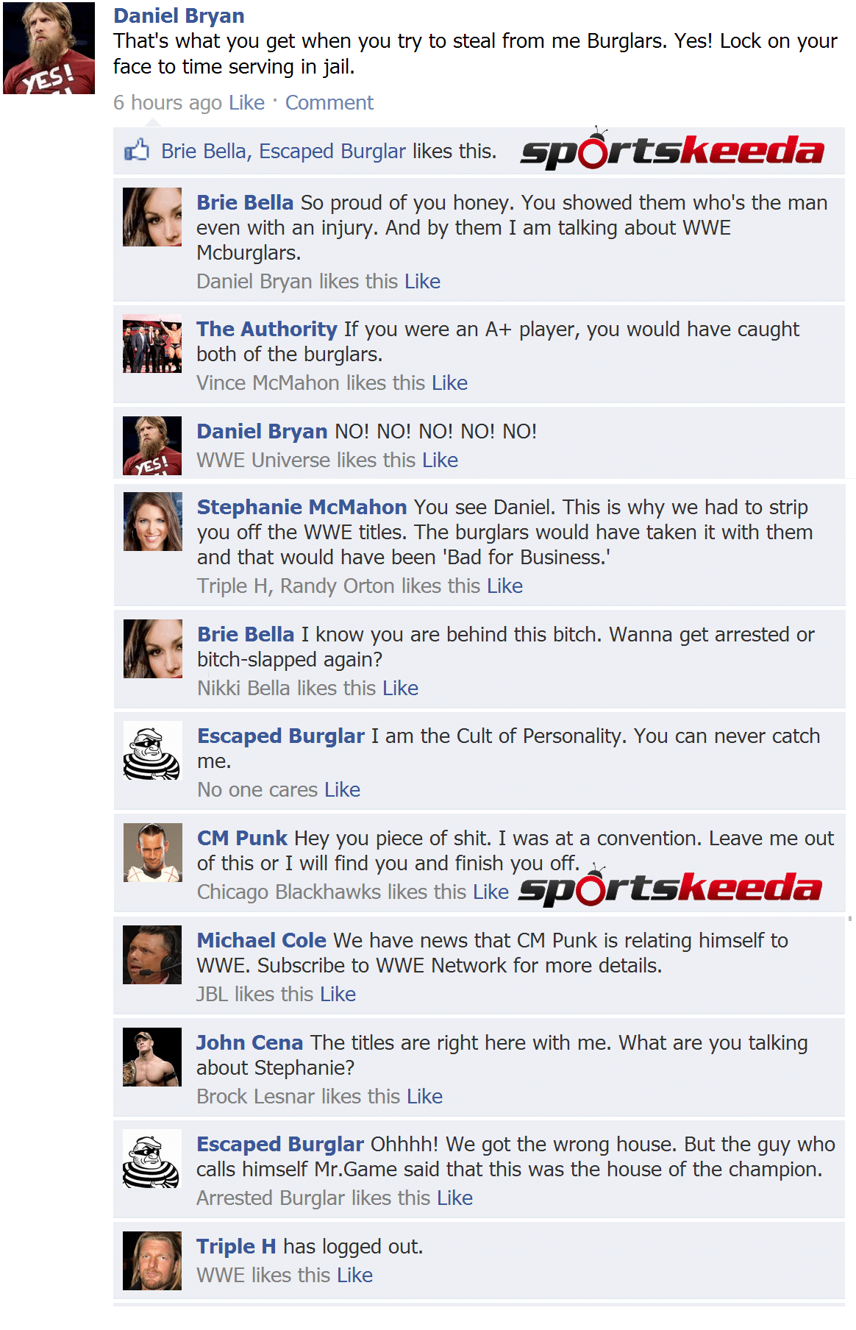The width and height of the screenshot is (856, 1330).
Task: Open Daniel Bryan's name at post top
Action: [x=179, y=15]
